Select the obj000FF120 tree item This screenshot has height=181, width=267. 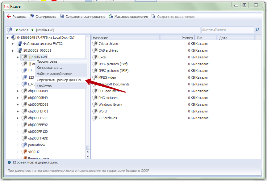(38, 132)
